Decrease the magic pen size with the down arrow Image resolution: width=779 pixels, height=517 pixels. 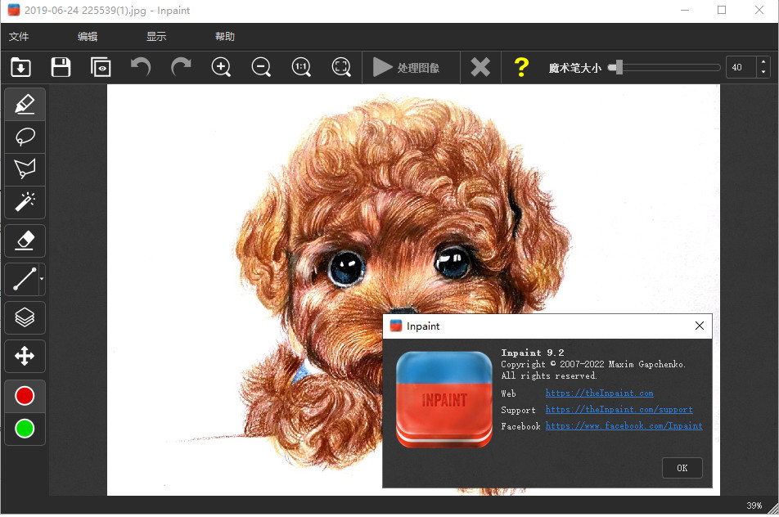pos(763,73)
